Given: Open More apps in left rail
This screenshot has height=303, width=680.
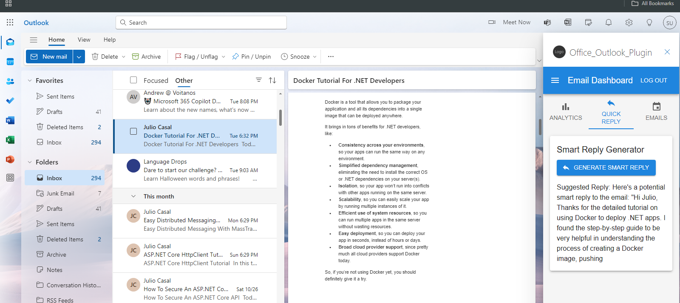Looking at the screenshot, I should 10,178.
